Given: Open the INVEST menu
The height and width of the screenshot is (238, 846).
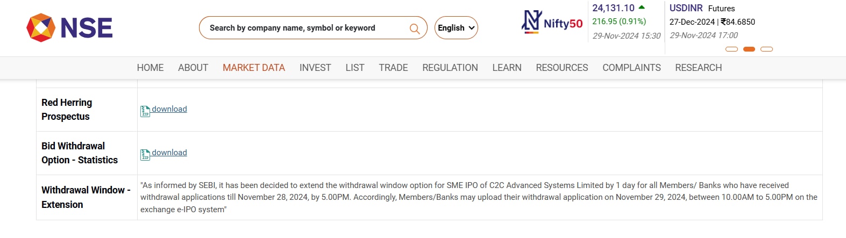Looking at the screenshot, I should (x=315, y=68).
